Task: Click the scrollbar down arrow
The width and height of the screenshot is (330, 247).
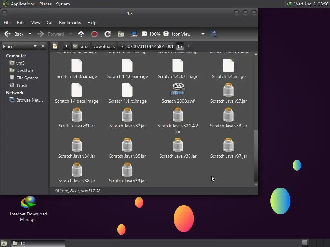Action: point(256,184)
